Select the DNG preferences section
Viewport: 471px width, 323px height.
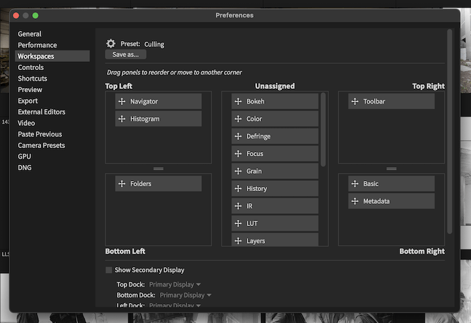(x=25, y=168)
